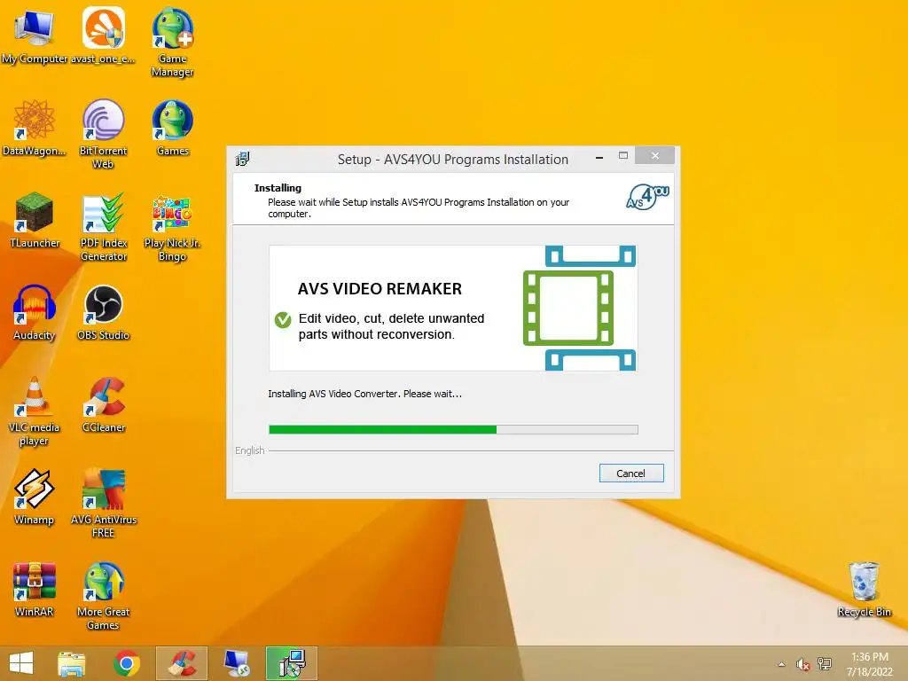Open the clock showing 1:36 PM
Image resolution: width=908 pixels, height=681 pixels.
tap(870, 664)
